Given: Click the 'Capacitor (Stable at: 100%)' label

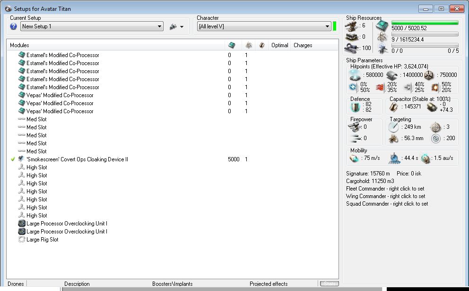Looking at the screenshot, I should [x=420, y=99].
